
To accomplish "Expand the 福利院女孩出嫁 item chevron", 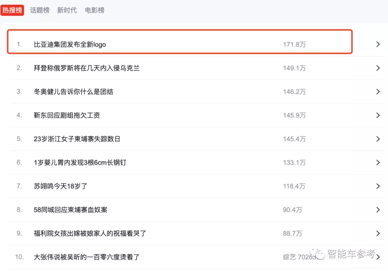I will tap(378, 233).
